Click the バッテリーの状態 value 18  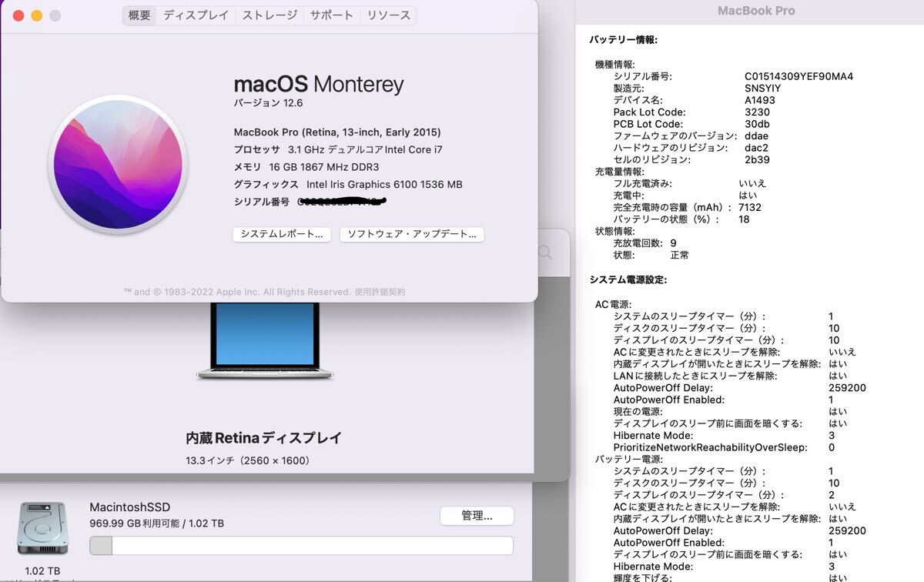click(x=743, y=219)
